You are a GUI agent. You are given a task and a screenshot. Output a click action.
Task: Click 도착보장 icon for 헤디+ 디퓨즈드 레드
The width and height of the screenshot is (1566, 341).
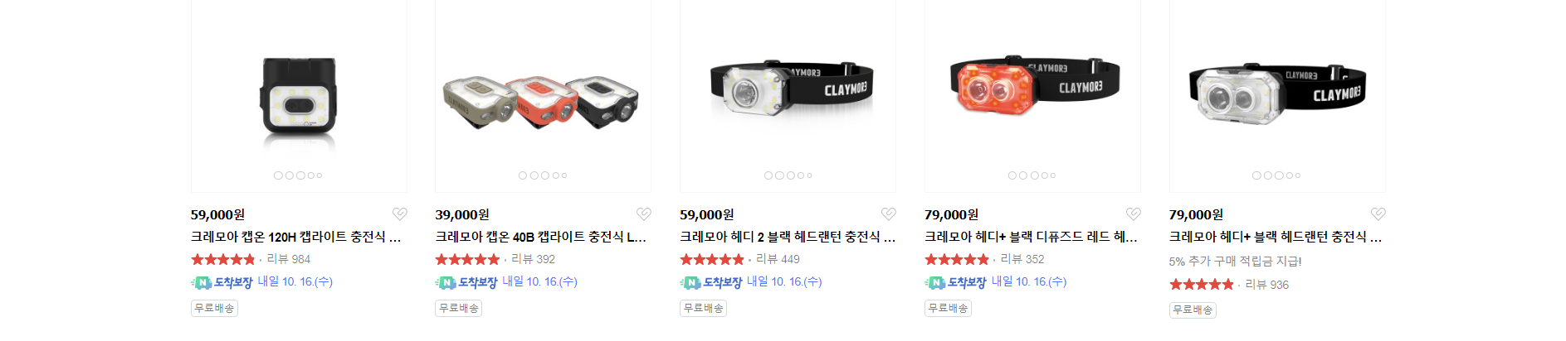click(955, 282)
